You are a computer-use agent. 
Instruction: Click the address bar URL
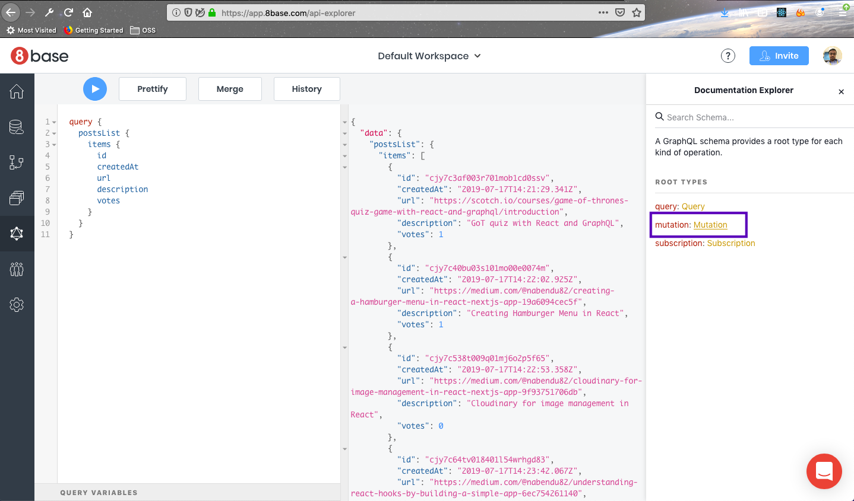point(288,13)
